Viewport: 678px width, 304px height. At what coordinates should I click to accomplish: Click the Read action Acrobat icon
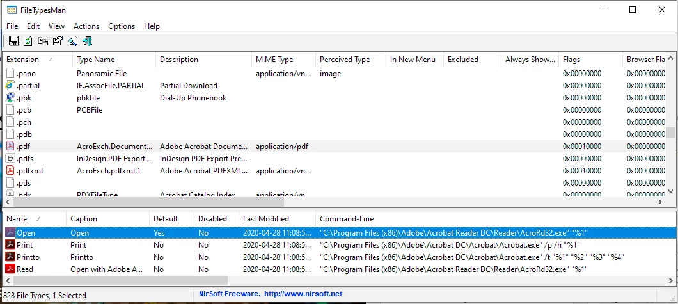click(10, 269)
